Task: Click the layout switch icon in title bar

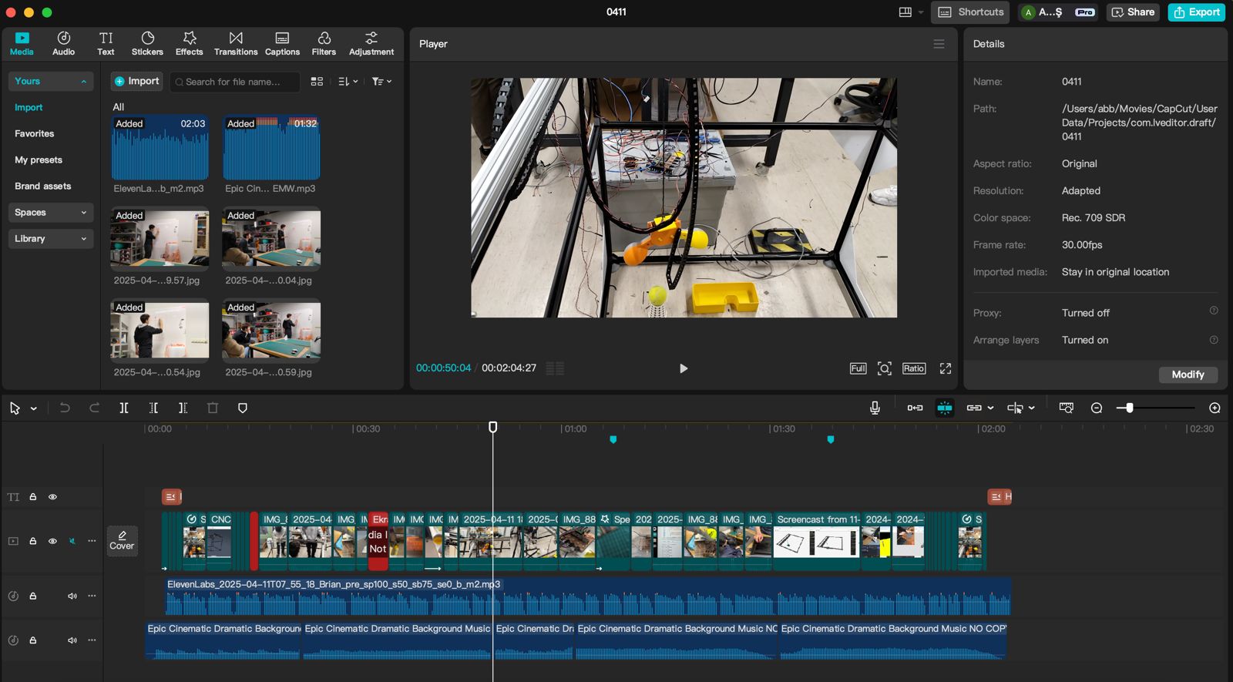Action: point(905,12)
